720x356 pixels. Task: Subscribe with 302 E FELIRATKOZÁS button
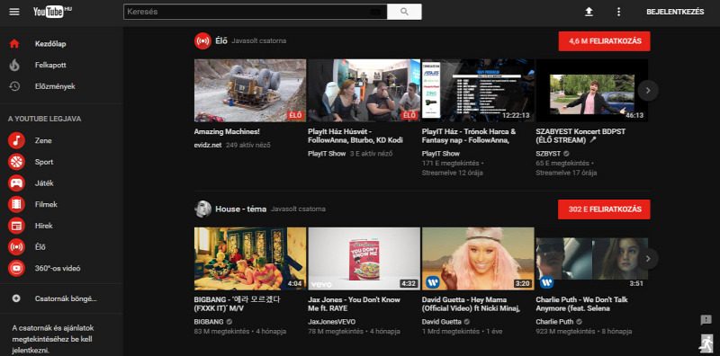(x=604, y=209)
